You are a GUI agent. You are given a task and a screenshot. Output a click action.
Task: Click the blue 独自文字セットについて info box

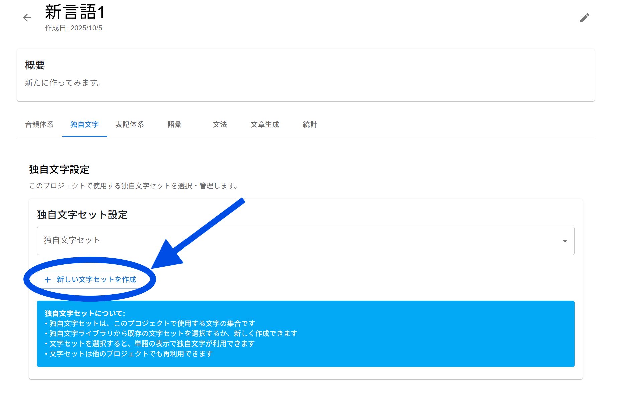(305, 333)
